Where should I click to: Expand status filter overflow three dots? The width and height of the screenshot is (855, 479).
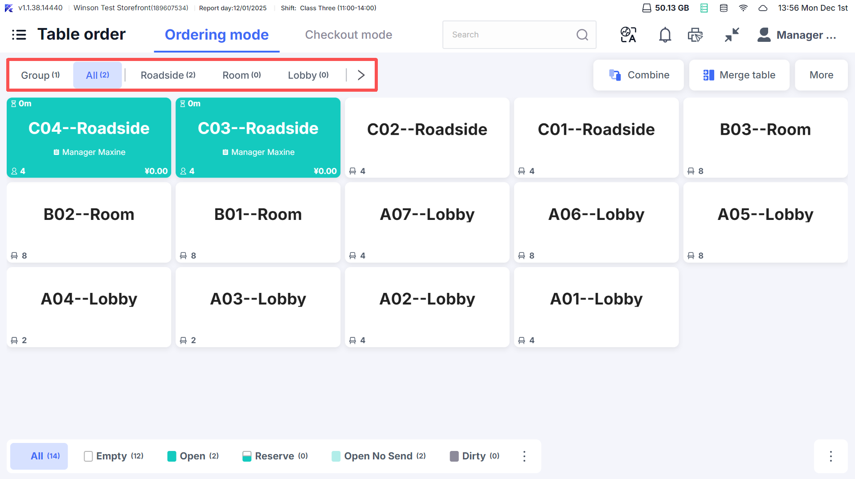pyautogui.click(x=524, y=456)
